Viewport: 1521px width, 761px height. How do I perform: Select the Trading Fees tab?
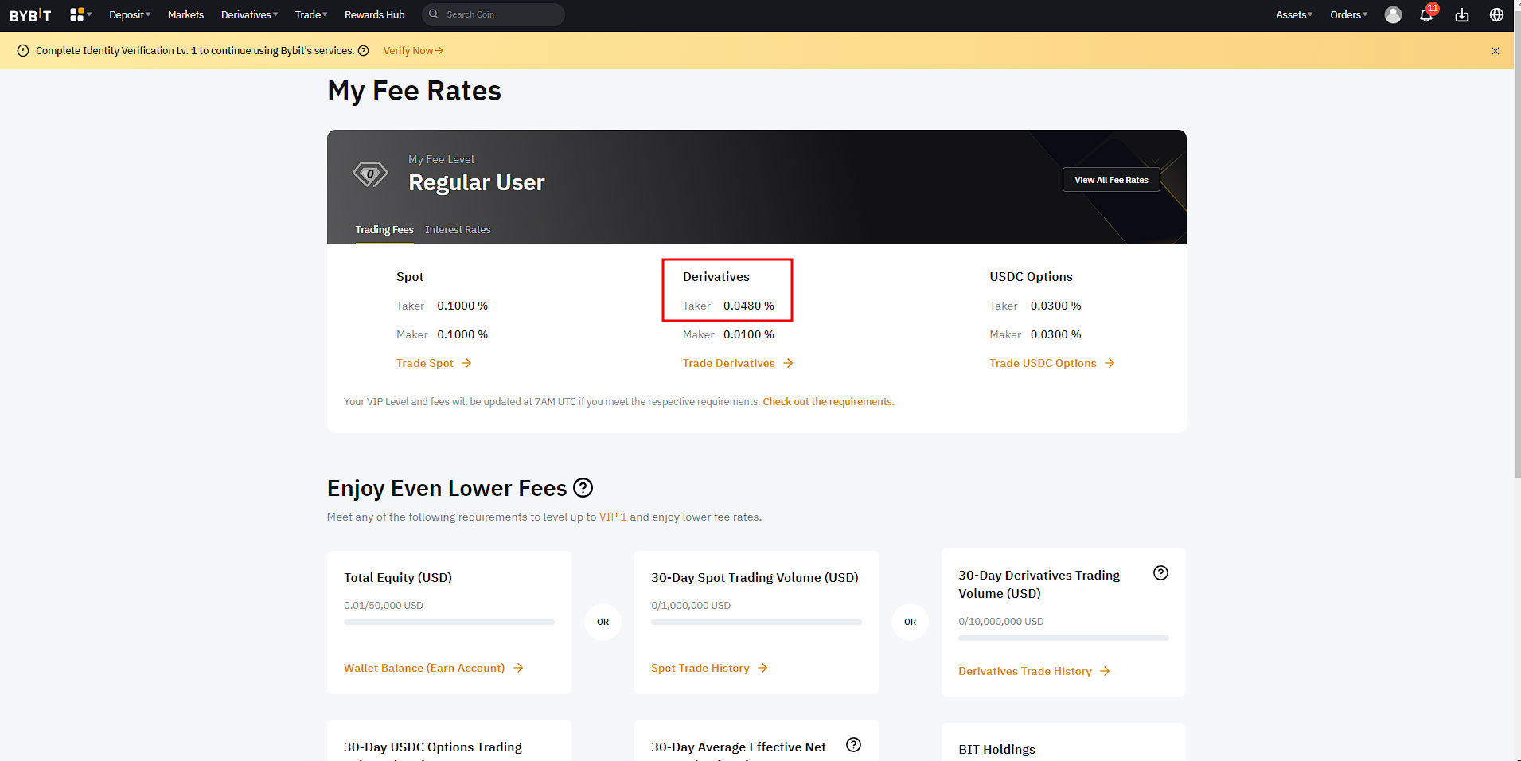pos(384,230)
